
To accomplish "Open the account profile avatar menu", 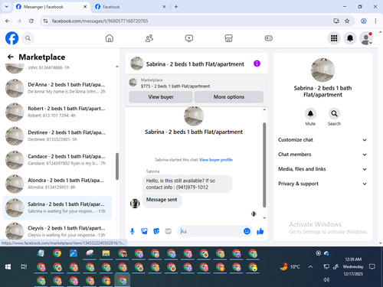I will [365, 38].
